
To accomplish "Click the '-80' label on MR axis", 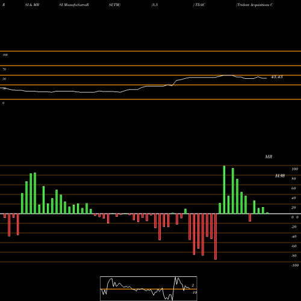I will tap(294, 256).
